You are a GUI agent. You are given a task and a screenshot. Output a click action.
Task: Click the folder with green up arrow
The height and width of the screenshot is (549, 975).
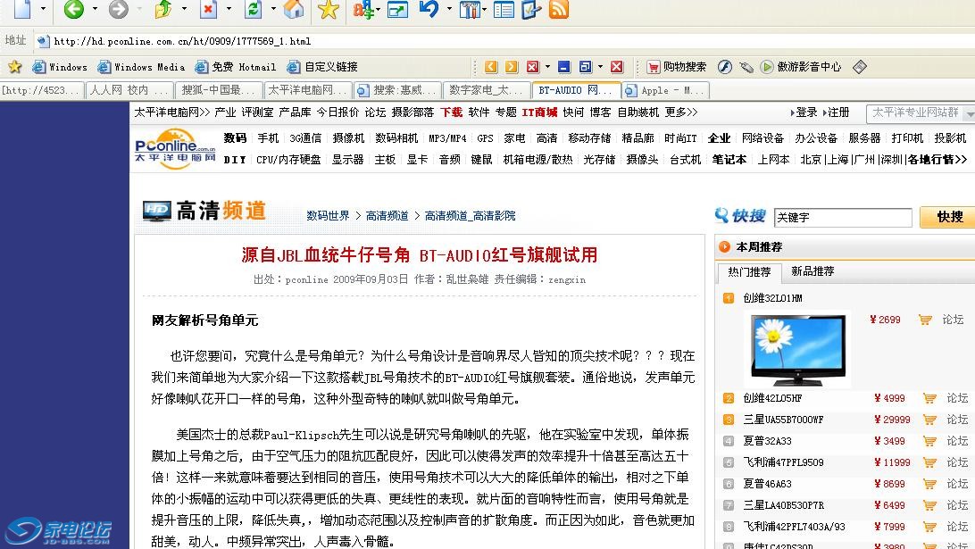[x=163, y=9]
